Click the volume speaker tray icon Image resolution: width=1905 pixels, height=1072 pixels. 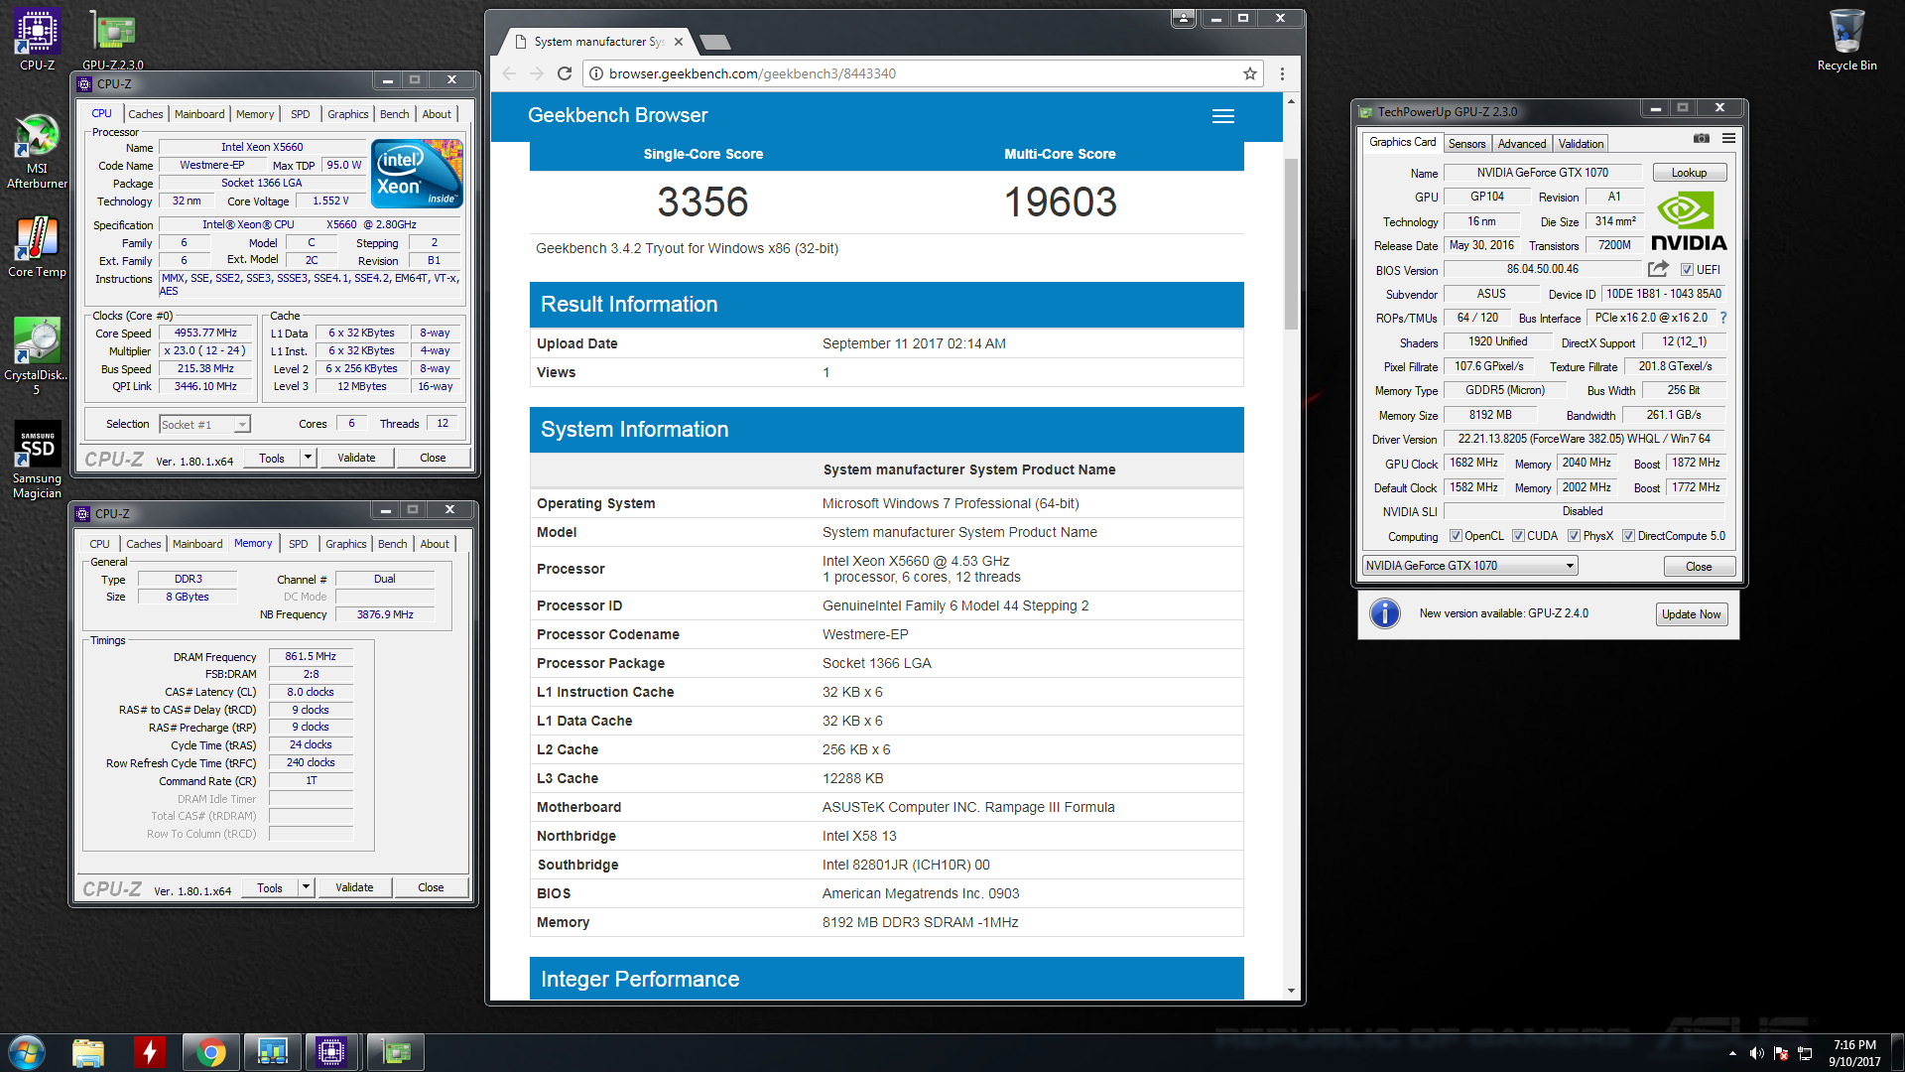pyautogui.click(x=1756, y=1053)
